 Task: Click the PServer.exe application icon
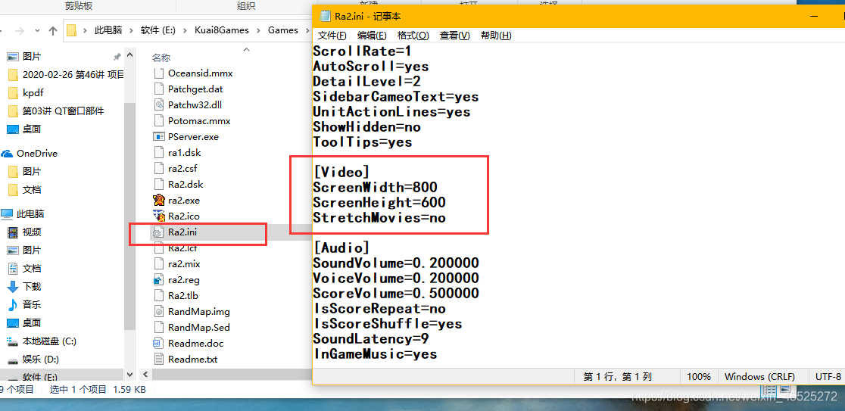coord(158,136)
